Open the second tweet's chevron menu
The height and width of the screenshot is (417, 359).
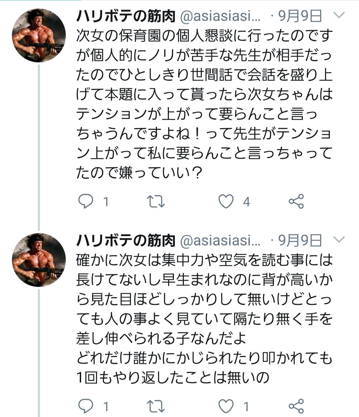click(x=339, y=240)
